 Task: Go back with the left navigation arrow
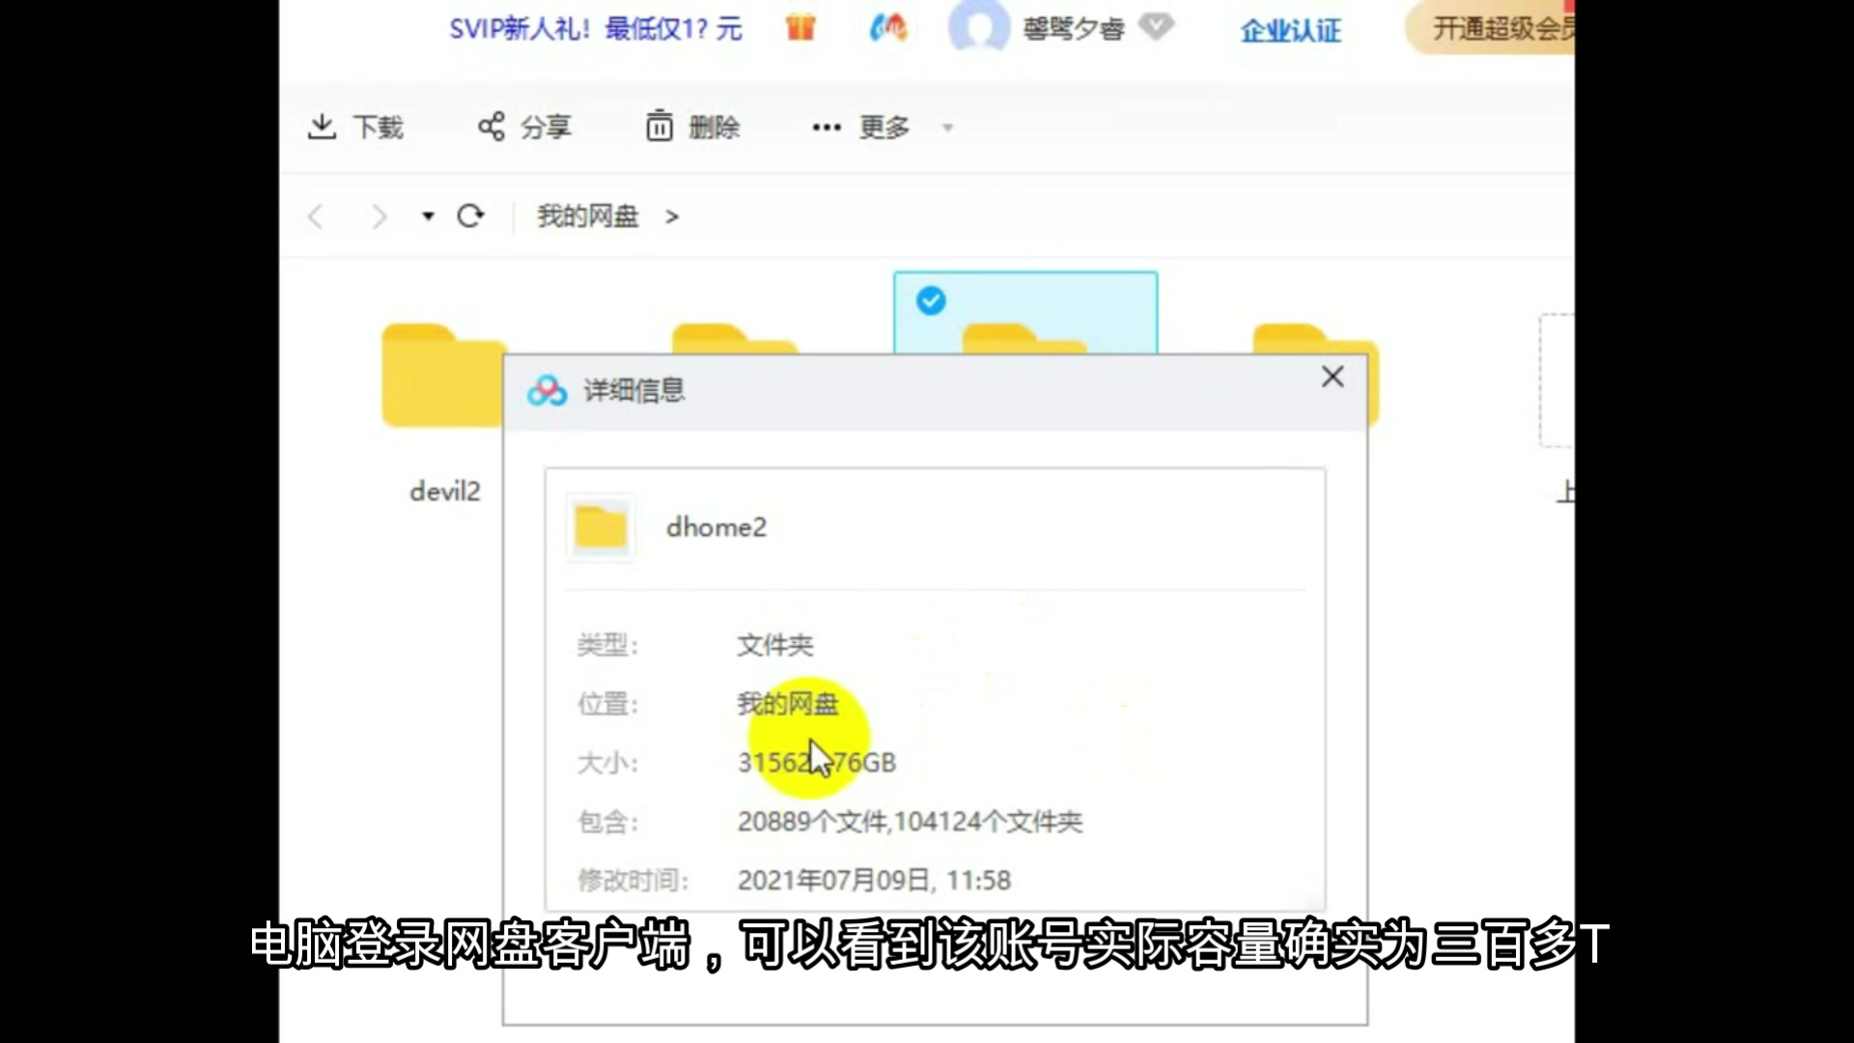pyautogui.click(x=315, y=216)
